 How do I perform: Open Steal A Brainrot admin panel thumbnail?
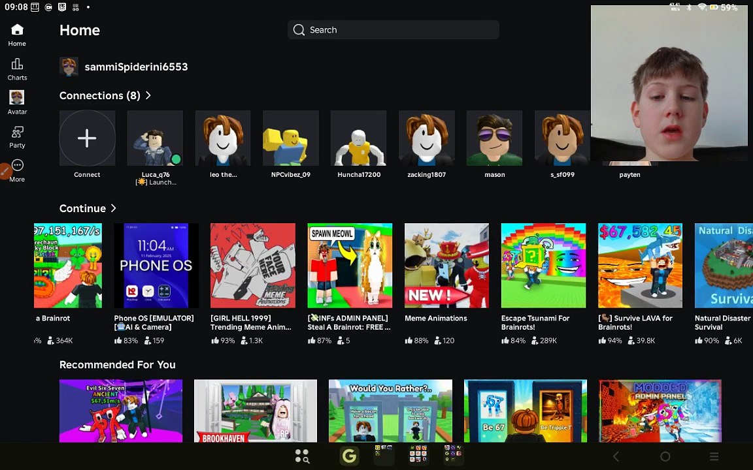(350, 265)
